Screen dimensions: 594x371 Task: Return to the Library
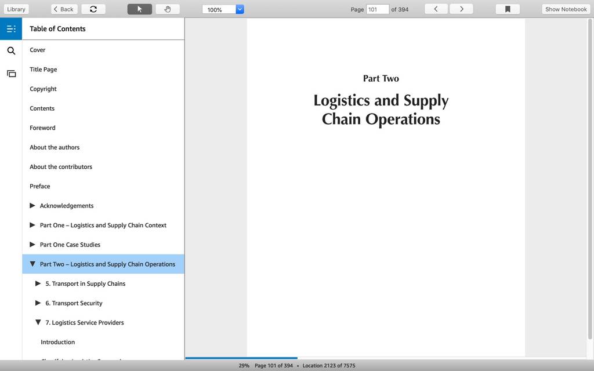[16, 9]
